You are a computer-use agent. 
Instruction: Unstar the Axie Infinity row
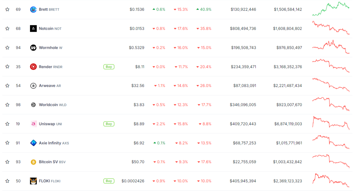tap(7, 143)
